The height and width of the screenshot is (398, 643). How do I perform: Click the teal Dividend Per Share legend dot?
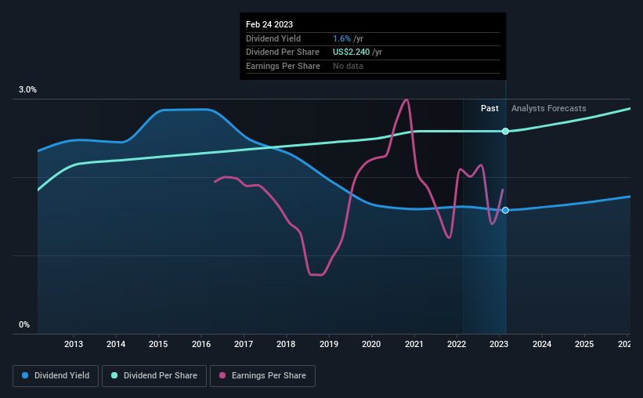point(114,375)
